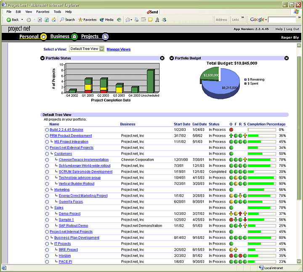Click the IE Back arrow icon

click(9, 20)
